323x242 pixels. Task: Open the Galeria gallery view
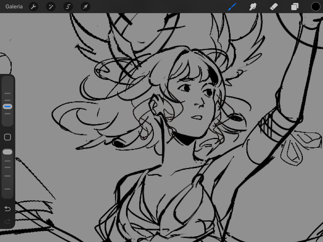point(14,6)
